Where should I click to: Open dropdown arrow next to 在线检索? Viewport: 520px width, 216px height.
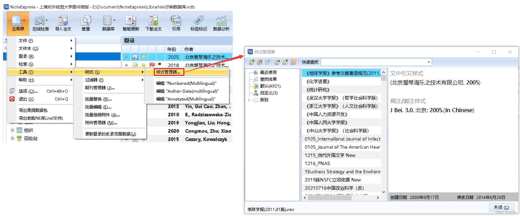point(47,21)
